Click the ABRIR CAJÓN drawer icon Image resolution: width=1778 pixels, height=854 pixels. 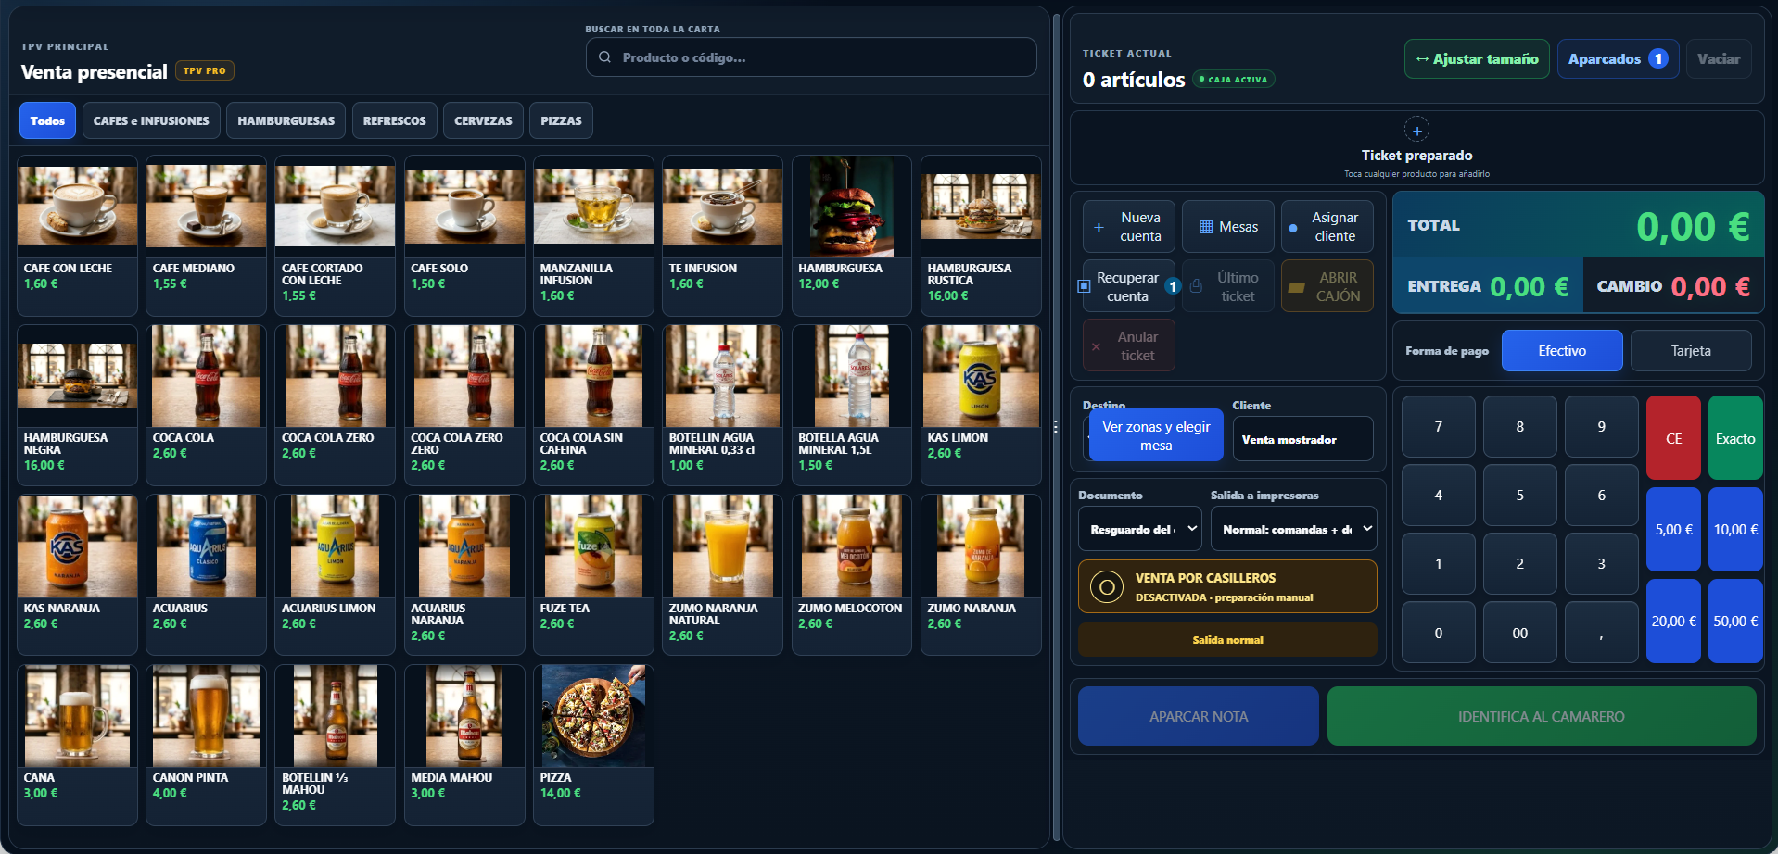pos(1297,287)
